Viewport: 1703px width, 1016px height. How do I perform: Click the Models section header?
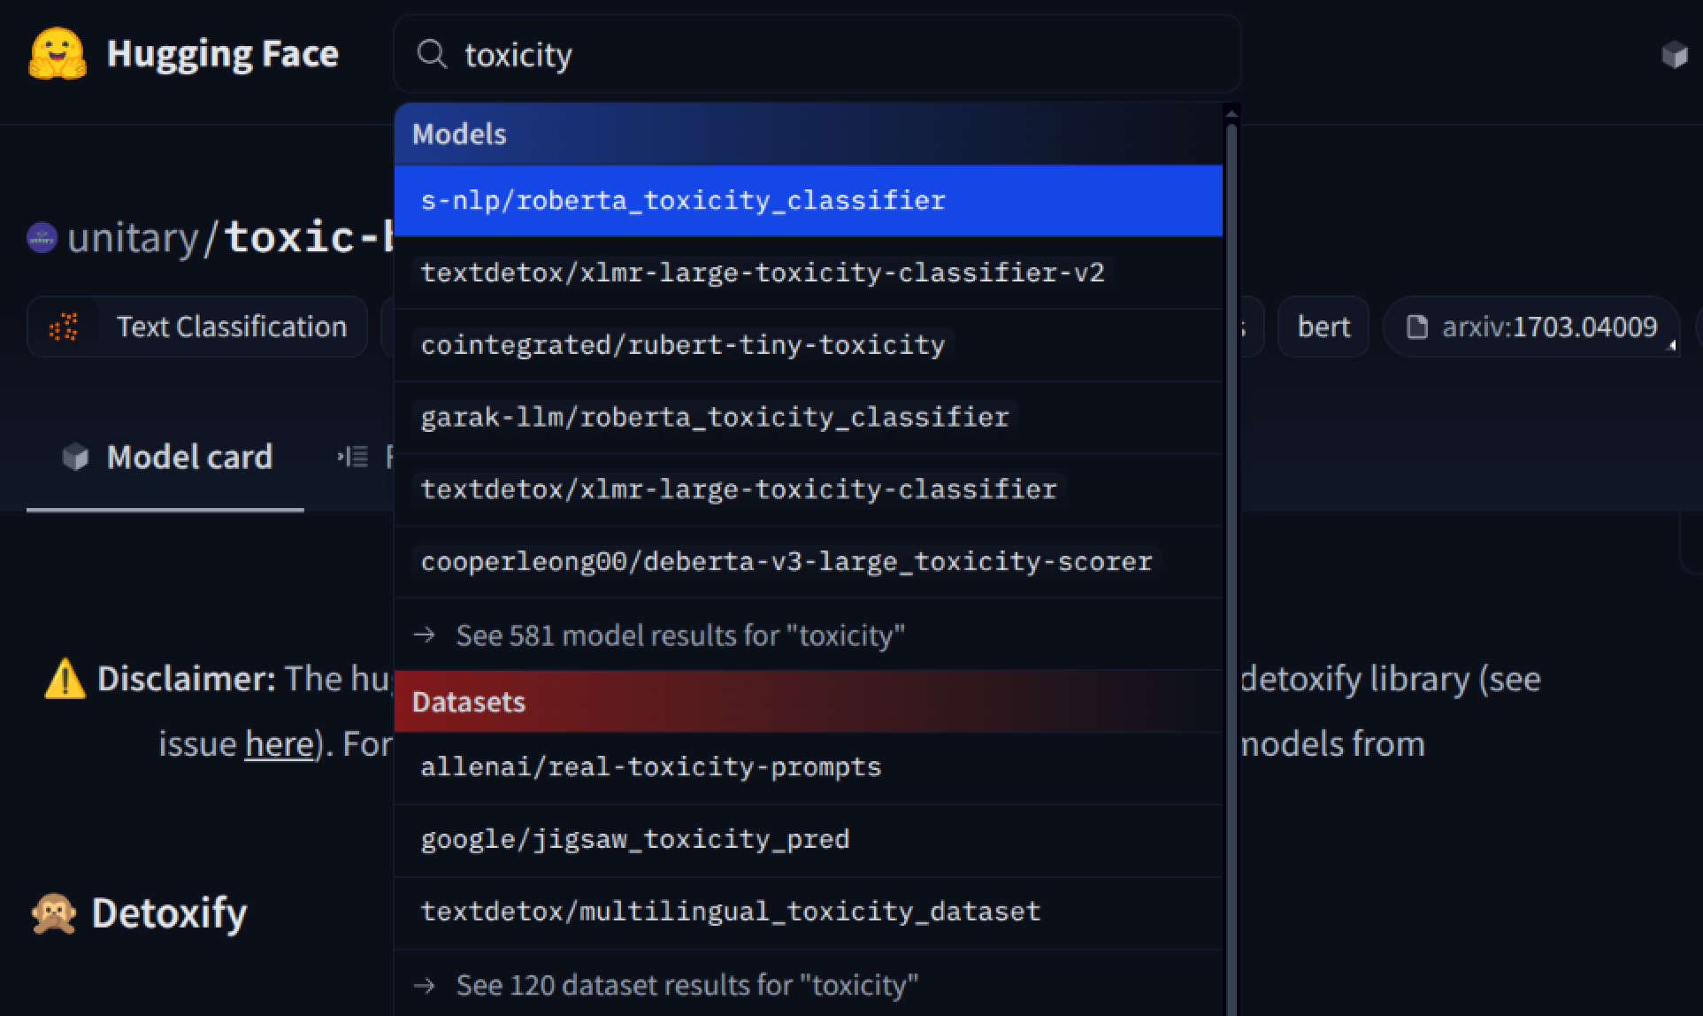[x=809, y=135]
